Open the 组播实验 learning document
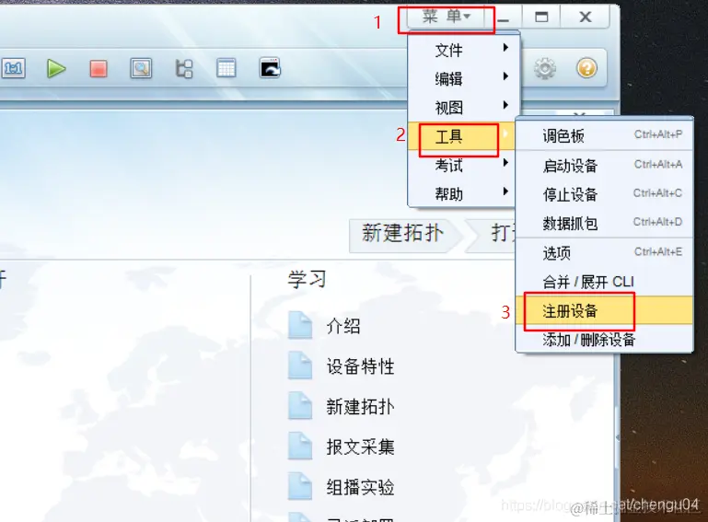The height and width of the screenshot is (522, 708). coord(360,488)
